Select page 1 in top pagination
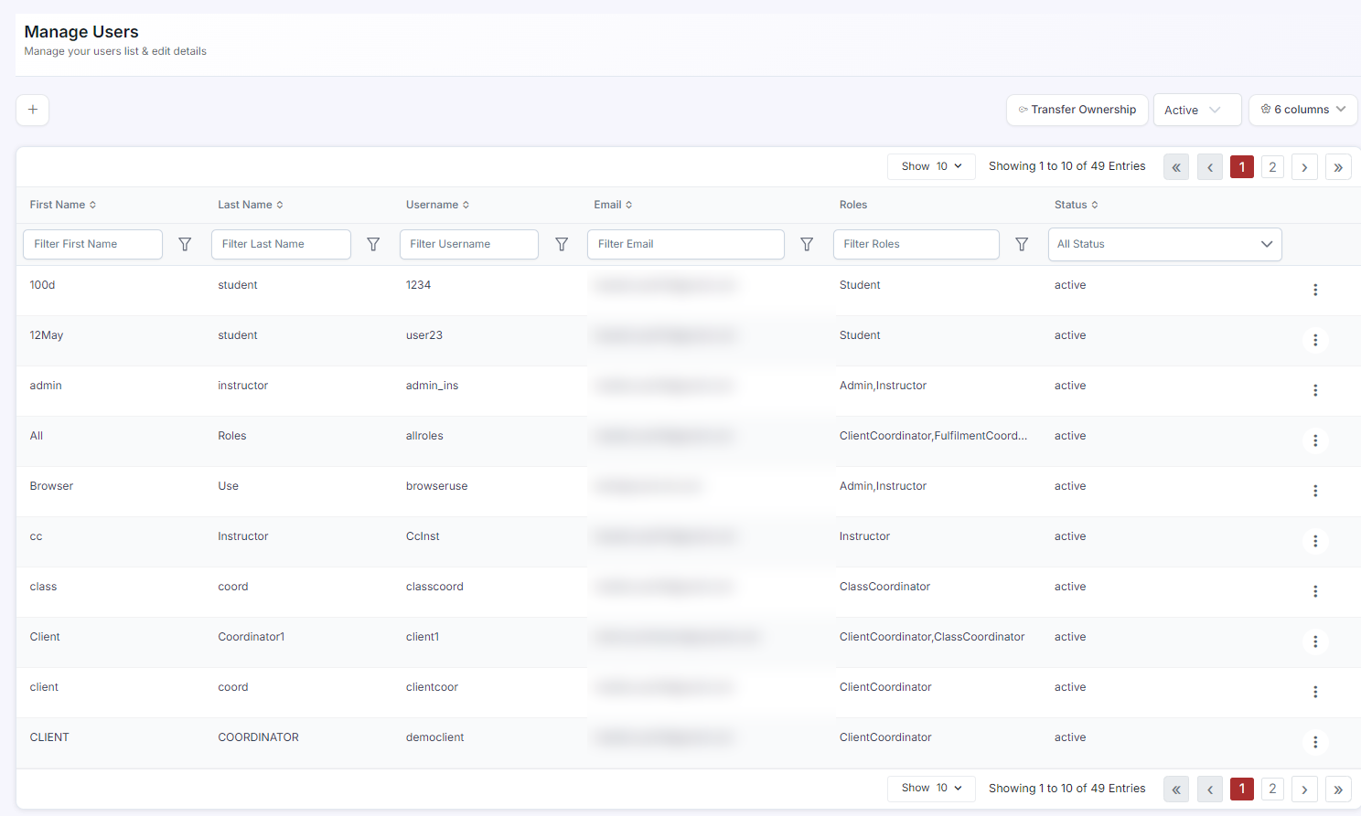The height and width of the screenshot is (816, 1361). 1242,167
